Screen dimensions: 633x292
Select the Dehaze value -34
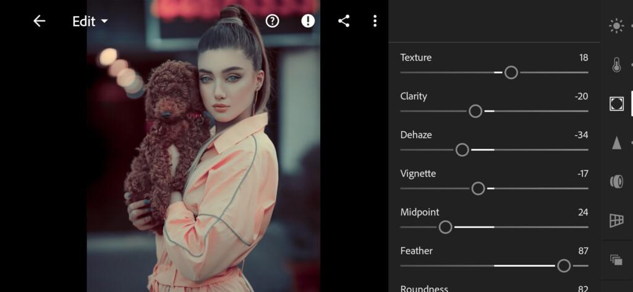point(581,135)
